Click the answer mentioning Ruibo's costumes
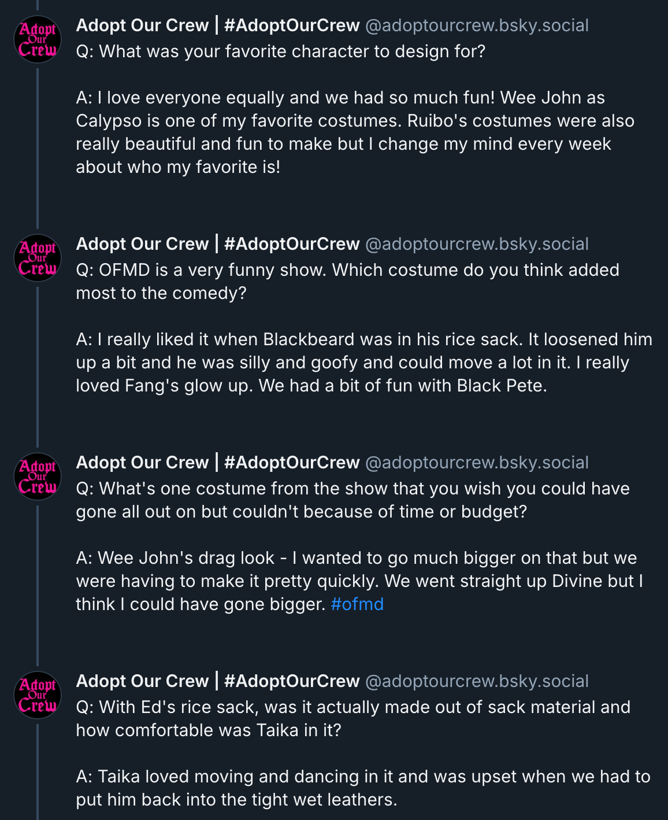Image resolution: width=668 pixels, height=820 pixels. [355, 132]
